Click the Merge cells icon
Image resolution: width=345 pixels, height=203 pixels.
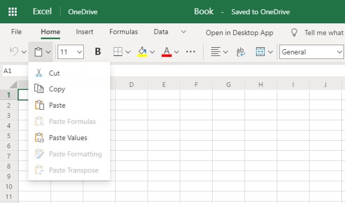pyautogui.click(x=260, y=51)
